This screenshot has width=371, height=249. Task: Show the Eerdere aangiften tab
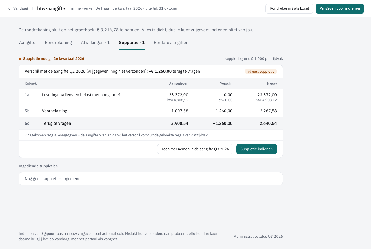[x=171, y=43]
